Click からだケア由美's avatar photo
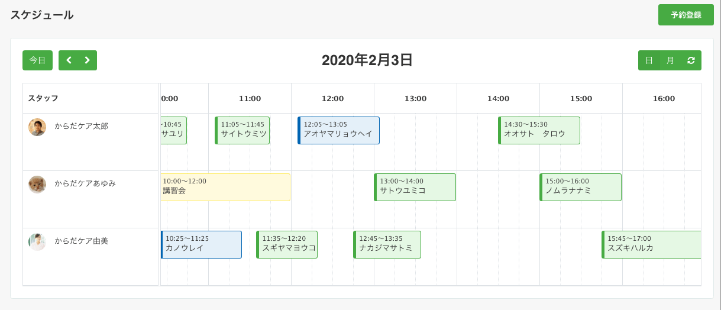 (37, 242)
